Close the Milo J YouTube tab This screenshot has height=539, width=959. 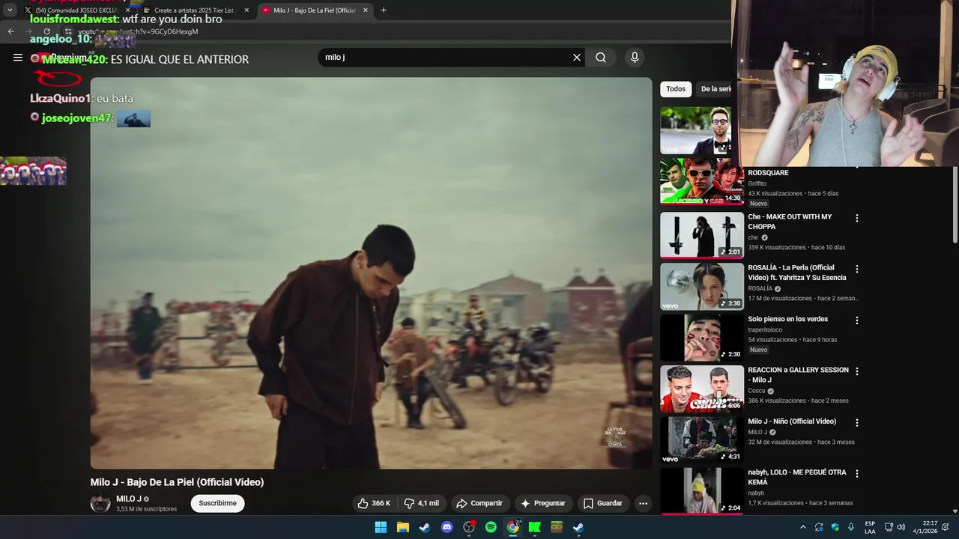point(366,10)
